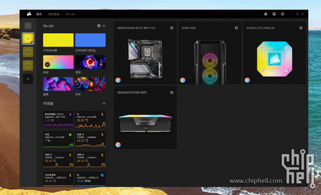Screen dimensions: 321x195
Task: Click the 33.90 °C coolant reading
Action: click(x=50, y=181)
